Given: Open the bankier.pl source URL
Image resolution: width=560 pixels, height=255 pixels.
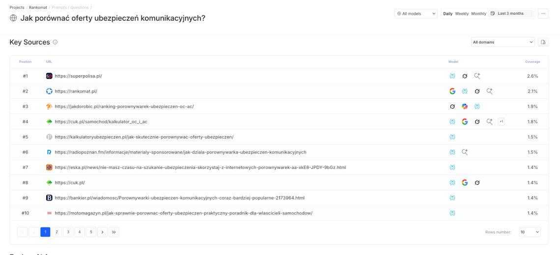Looking at the screenshot, I should 179,198.
